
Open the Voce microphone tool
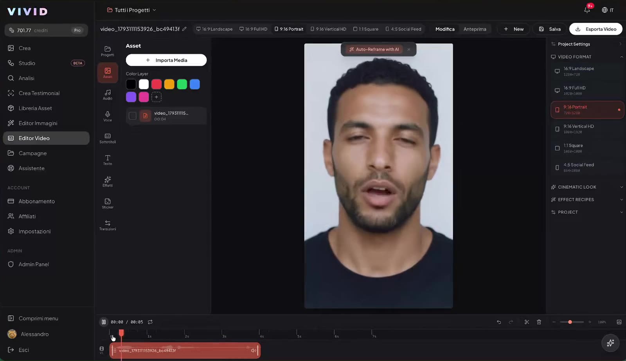pos(108,116)
